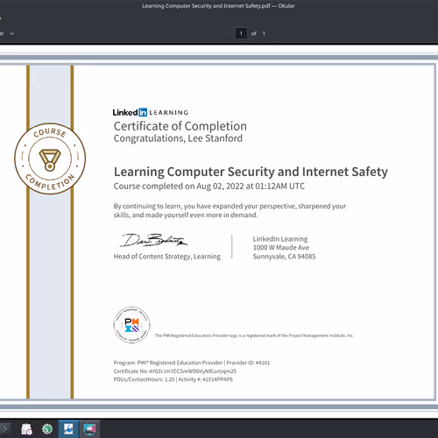Click the 'Provider ID: #4101' text

248,363
